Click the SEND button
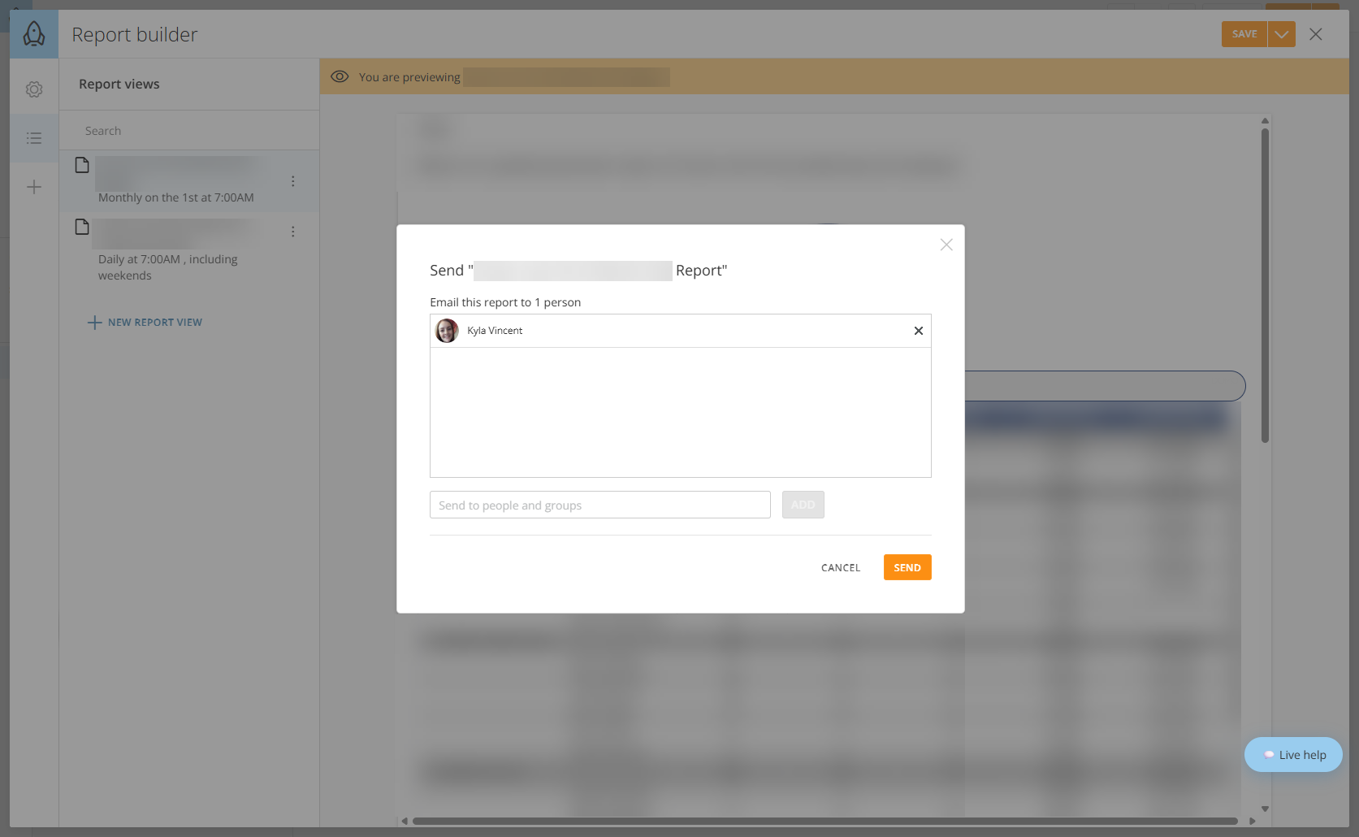The image size is (1359, 837). [x=907, y=567]
